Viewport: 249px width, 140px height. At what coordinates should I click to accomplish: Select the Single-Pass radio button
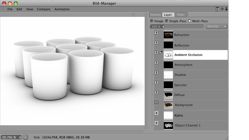pos(167,21)
